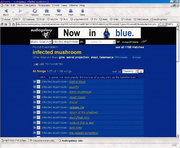This screenshot has height=148, width=180.
Task: Open the Bookmarks menu
Action: [x=44, y=5]
